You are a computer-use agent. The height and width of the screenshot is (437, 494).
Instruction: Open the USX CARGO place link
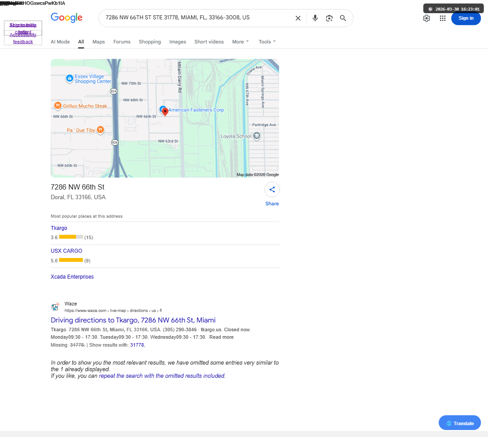(66, 251)
